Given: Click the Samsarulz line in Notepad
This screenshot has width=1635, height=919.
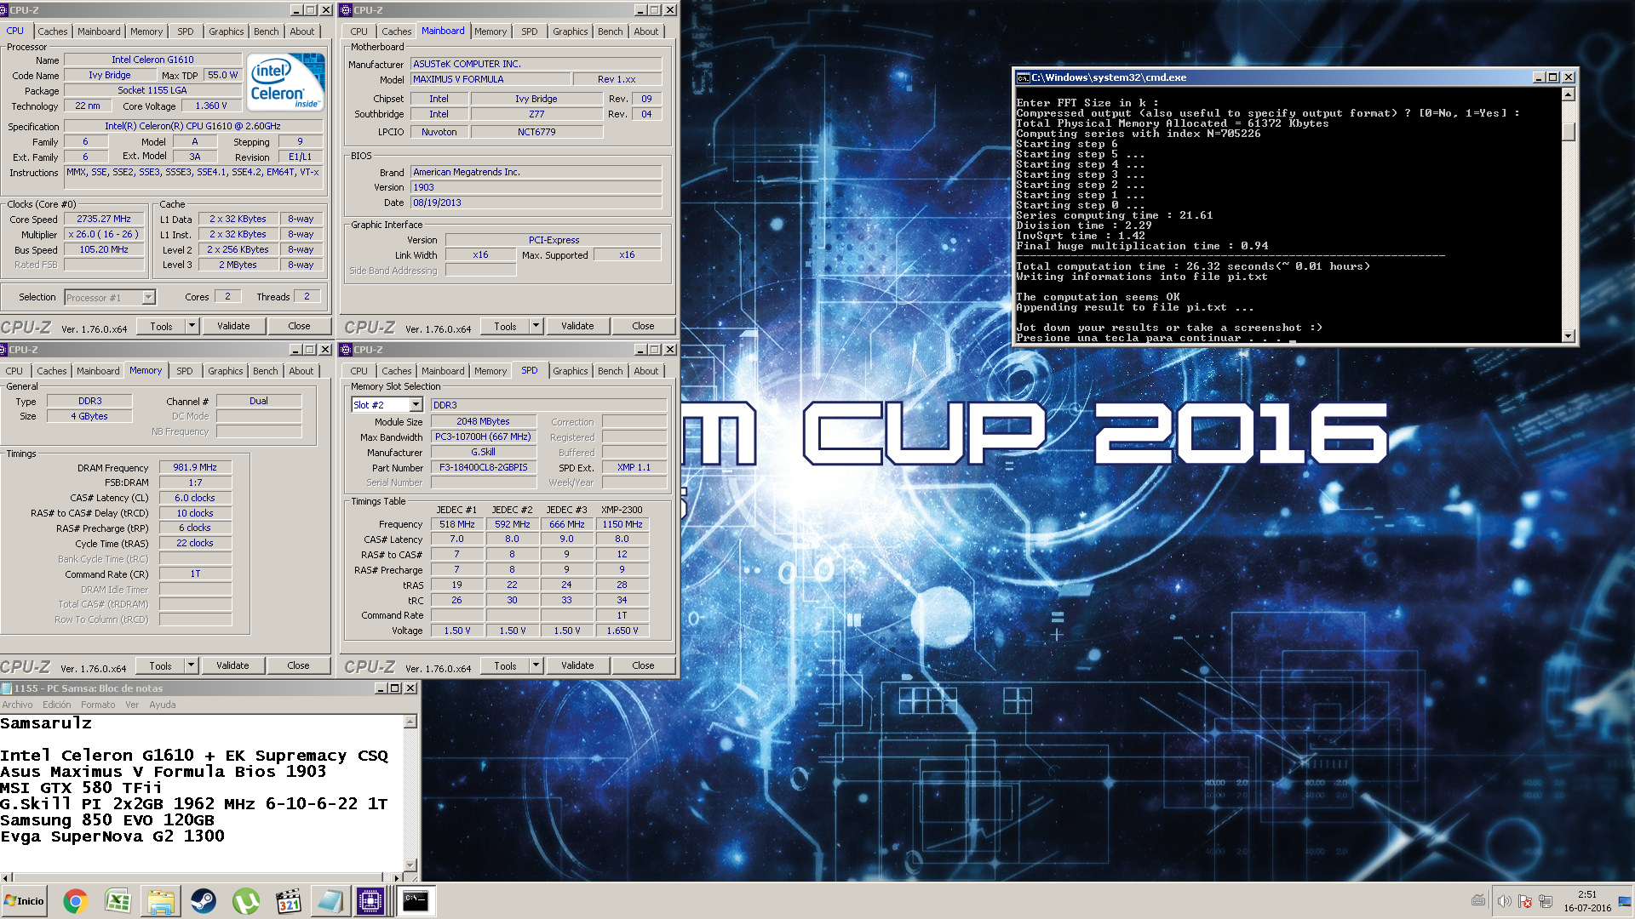Looking at the screenshot, I should (46, 723).
